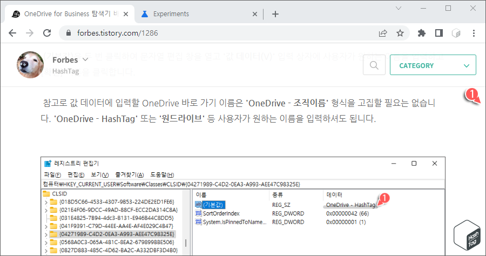Expand key {041F9391-C79D-44EE-AA4E-AF4E029C4B47}

tap(46, 226)
